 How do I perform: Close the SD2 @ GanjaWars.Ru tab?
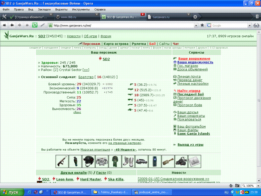(x=143, y=14)
